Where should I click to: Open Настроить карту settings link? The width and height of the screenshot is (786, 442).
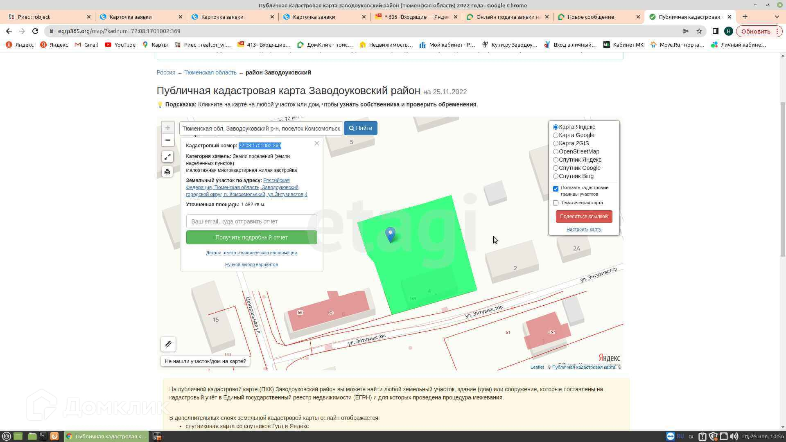pyautogui.click(x=584, y=229)
